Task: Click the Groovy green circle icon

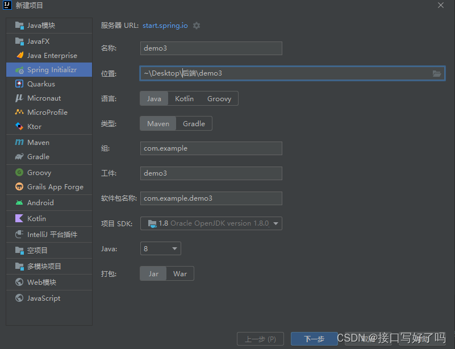Action: [x=19, y=172]
